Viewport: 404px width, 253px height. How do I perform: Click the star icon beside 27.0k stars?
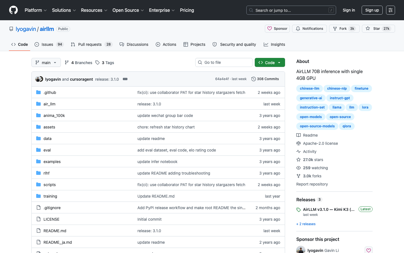point(299,160)
